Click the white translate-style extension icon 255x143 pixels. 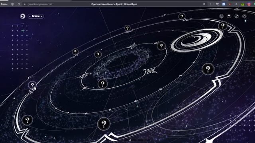click(x=218, y=4)
